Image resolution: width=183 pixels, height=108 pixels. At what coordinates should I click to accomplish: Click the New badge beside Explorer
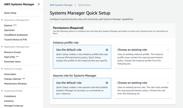point(15,25)
